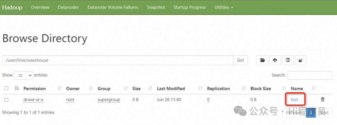Tick the select-all checkbox in table header
The width and height of the screenshot is (337, 125).
point(7,88)
